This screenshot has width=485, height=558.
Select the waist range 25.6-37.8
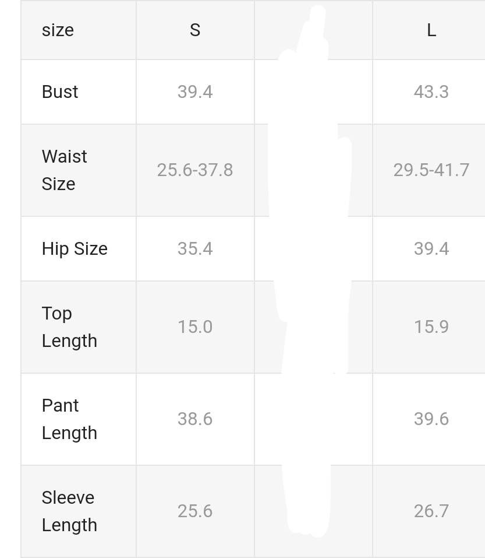tap(195, 170)
